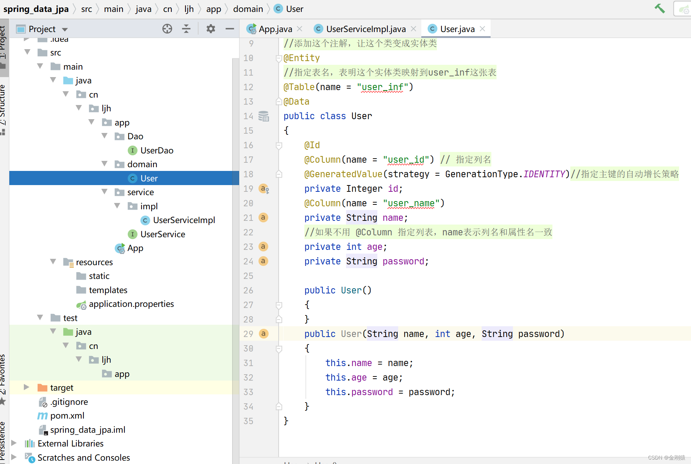The image size is (691, 464).
Task: Switch to UserServiceImpl.java editor tab
Action: pos(365,29)
